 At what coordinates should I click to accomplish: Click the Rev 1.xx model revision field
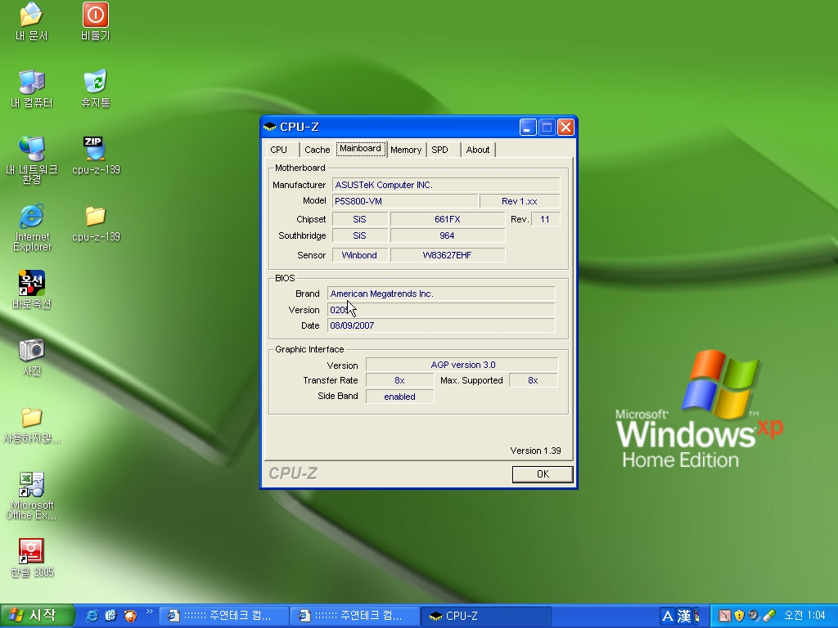coord(520,201)
